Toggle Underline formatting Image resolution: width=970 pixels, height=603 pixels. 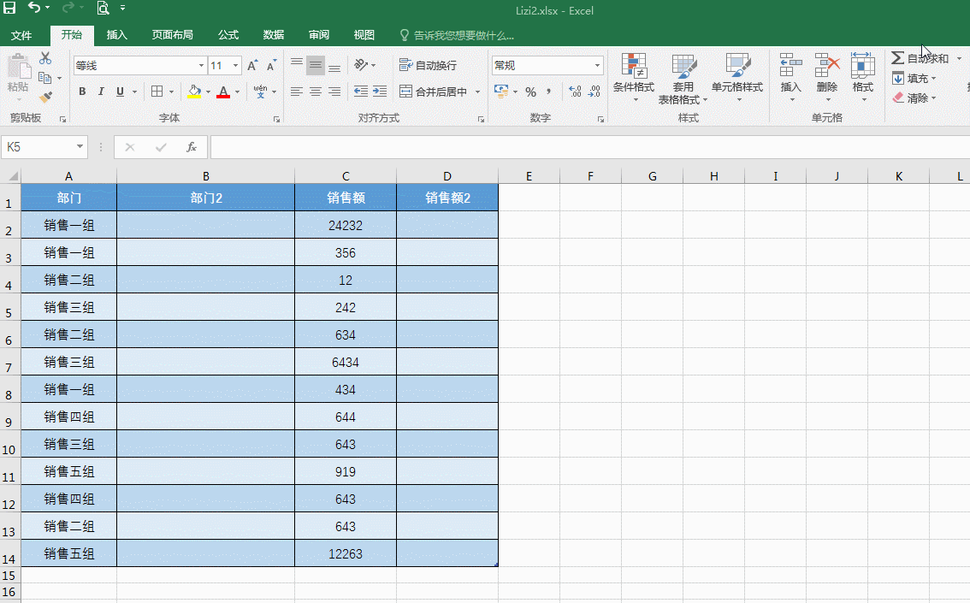120,92
